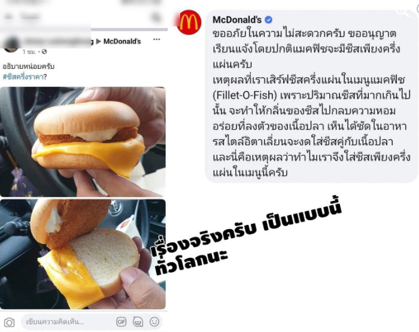This screenshot has width=419, height=332.
Task: Open the sticker picker icon
Action: coord(138,322)
